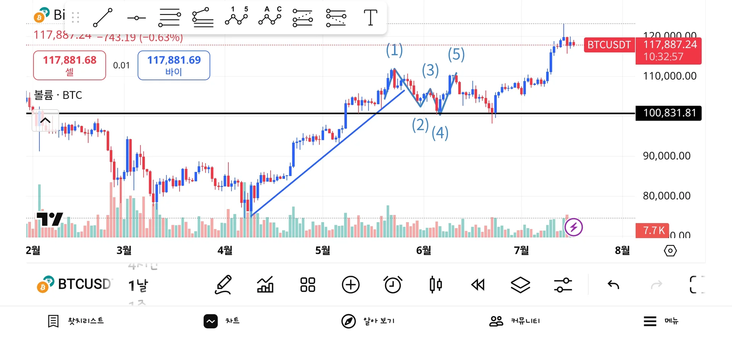Click the 100,831.81 horizontal line price label
Viewport: 732px width, 337px height.
tap(669, 113)
